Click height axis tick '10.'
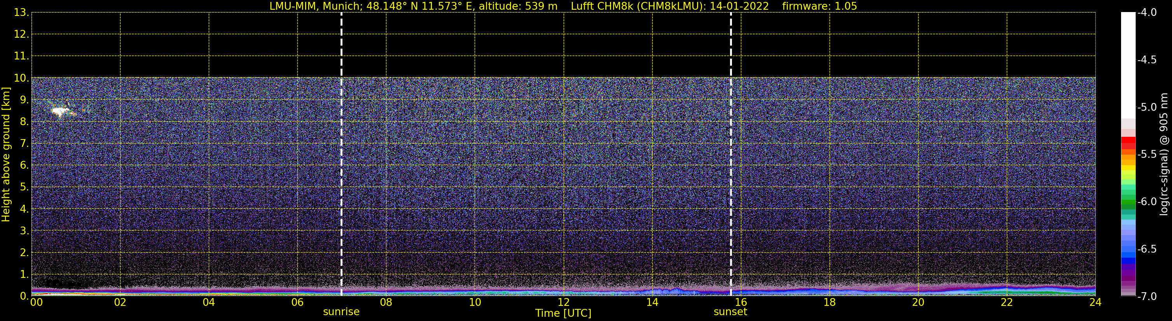Viewport: 1172px width, 321px height. tap(21, 78)
